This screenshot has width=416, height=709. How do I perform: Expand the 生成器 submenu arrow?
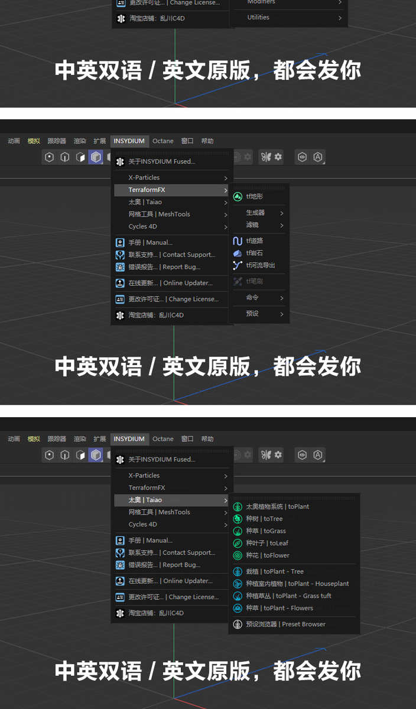(x=282, y=213)
